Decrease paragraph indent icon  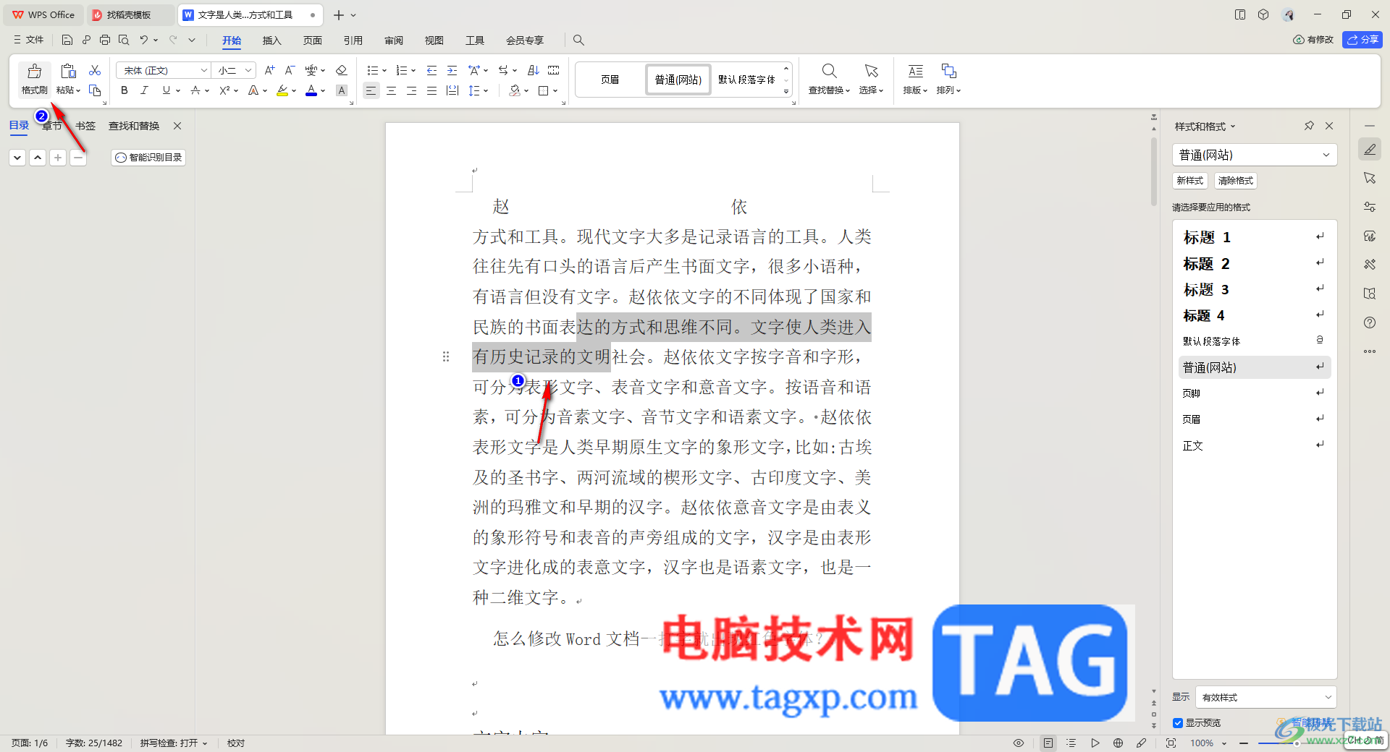point(431,70)
